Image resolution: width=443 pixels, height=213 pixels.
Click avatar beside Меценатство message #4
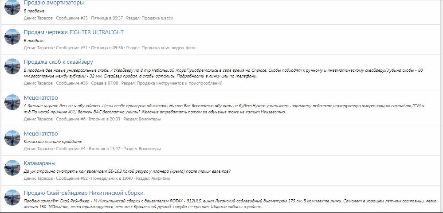(x=12, y=138)
